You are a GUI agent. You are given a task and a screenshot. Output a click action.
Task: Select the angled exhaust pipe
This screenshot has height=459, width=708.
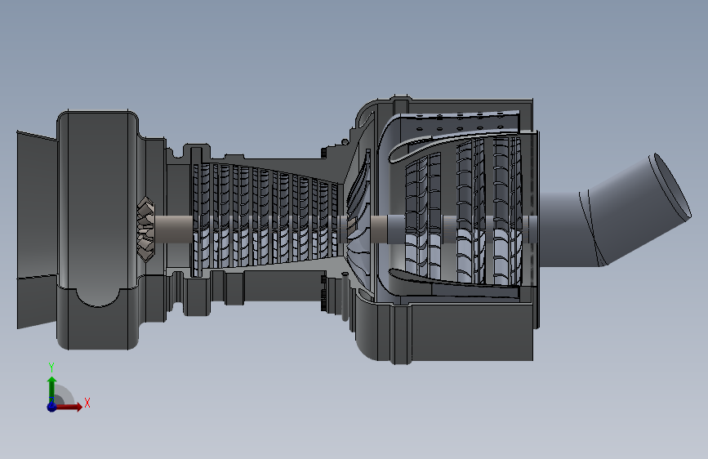click(615, 211)
